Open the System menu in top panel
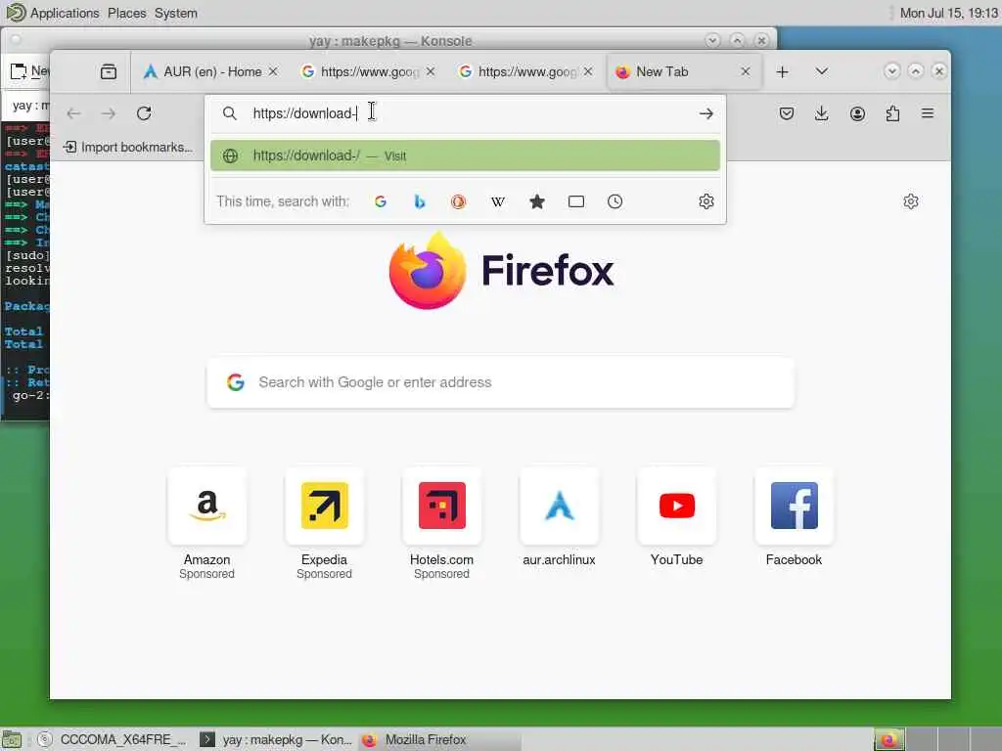 click(176, 13)
